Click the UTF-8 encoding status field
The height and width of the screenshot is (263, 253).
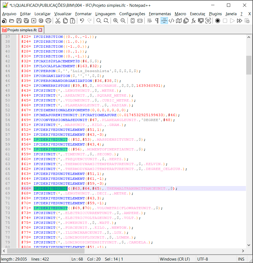pos(202,259)
